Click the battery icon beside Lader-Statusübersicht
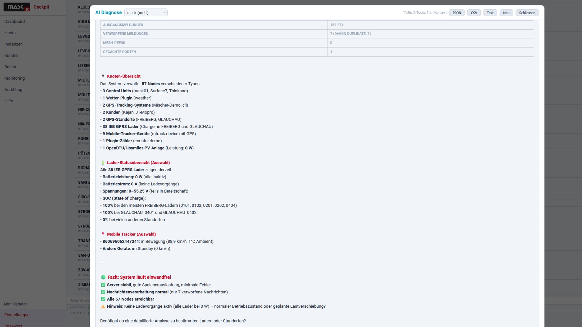582x327 pixels. pyautogui.click(x=103, y=163)
